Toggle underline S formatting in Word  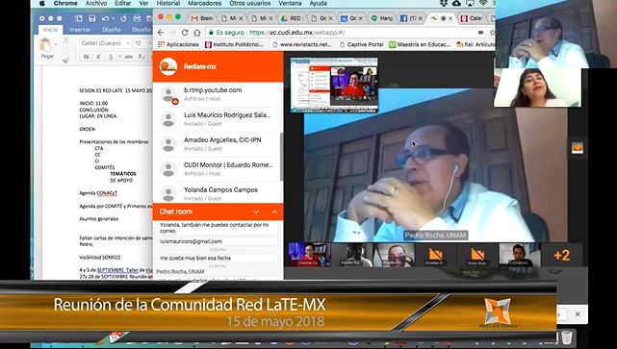point(111,57)
